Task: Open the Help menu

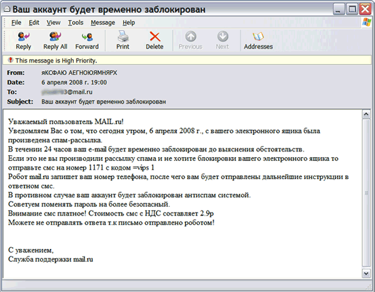Action: (x=129, y=22)
